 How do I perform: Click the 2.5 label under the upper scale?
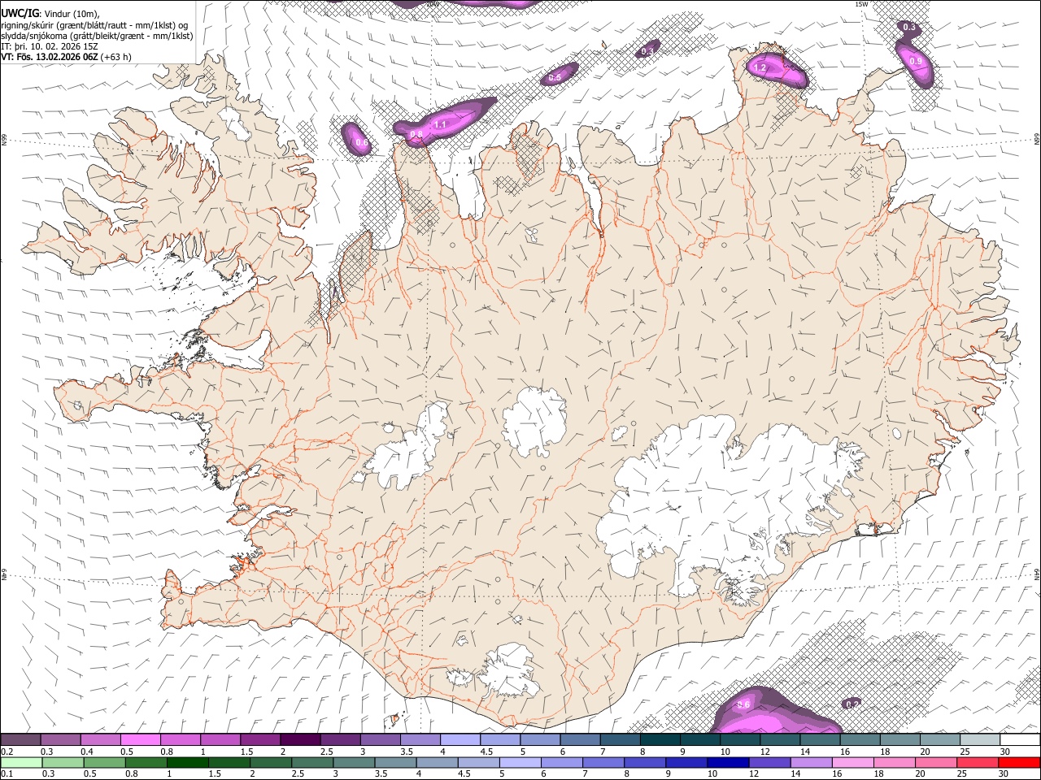pyautogui.click(x=326, y=752)
